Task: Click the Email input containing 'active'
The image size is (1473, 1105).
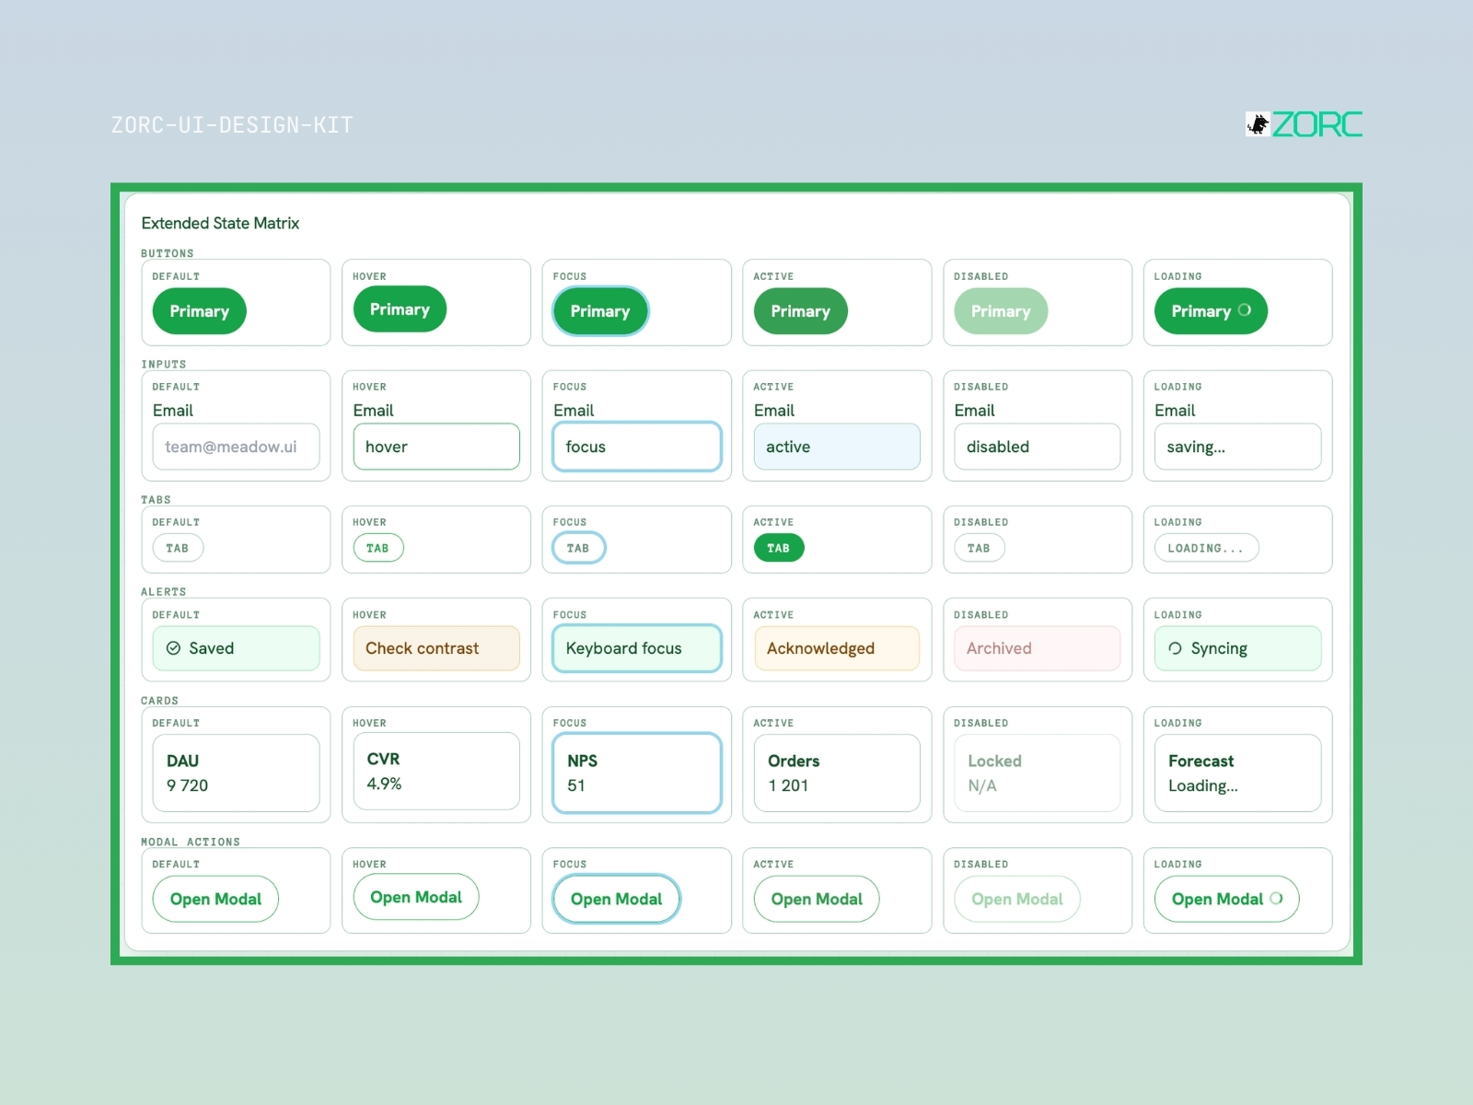Action: click(x=837, y=447)
